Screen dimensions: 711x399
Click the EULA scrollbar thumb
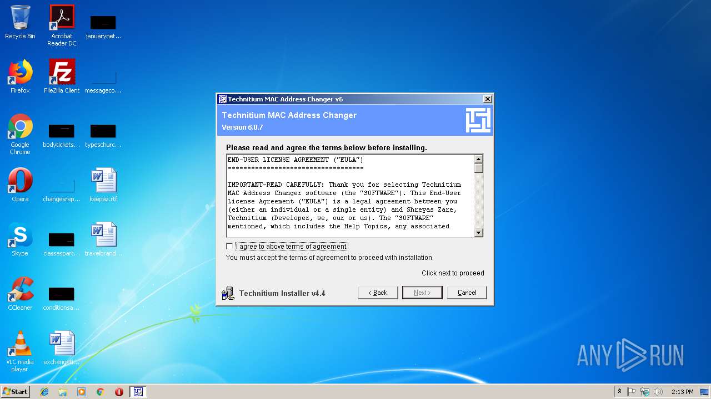[x=479, y=168]
